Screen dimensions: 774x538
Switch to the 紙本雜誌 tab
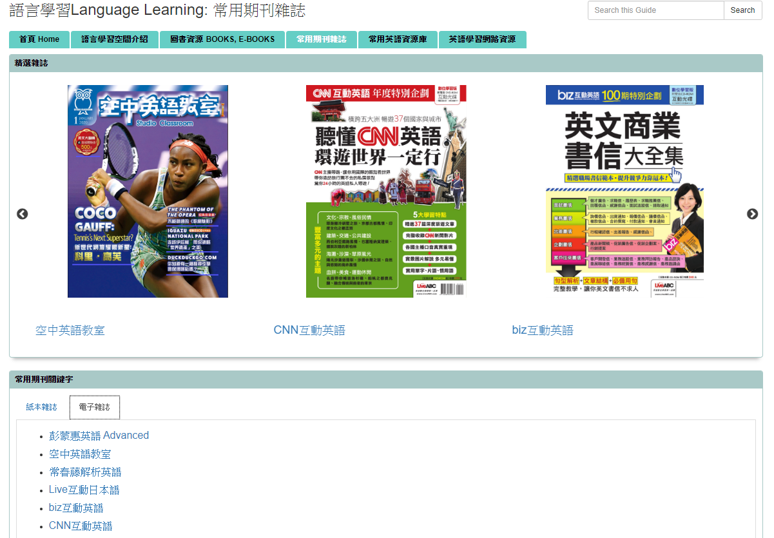click(41, 407)
